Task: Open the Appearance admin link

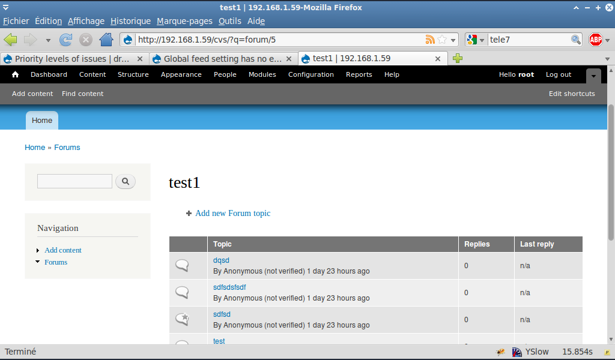Action: [181, 74]
